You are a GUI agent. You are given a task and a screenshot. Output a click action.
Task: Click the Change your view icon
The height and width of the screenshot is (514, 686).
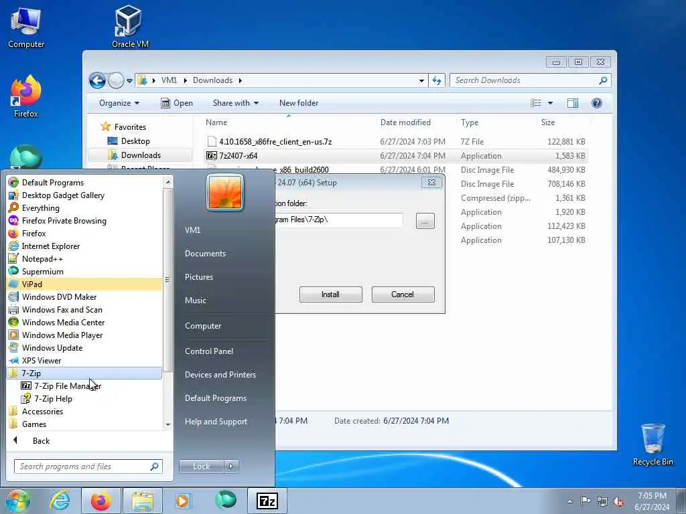[535, 103]
